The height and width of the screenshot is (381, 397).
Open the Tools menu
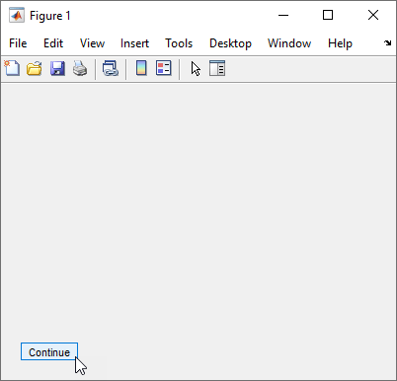coord(179,43)
